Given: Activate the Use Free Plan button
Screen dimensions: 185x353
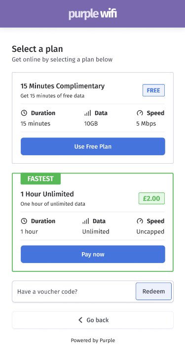Looking at the screenshot, I should point(93,146).
